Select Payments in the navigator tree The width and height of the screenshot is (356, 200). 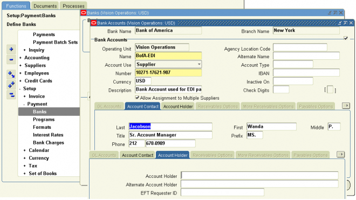pyautogui.click(x=44, y=35)
